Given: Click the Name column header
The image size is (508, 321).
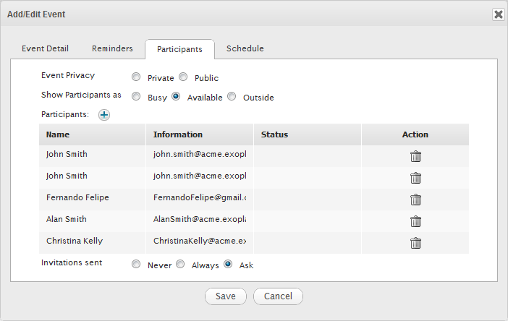Looking at the screenshot, I should point(57,134).
